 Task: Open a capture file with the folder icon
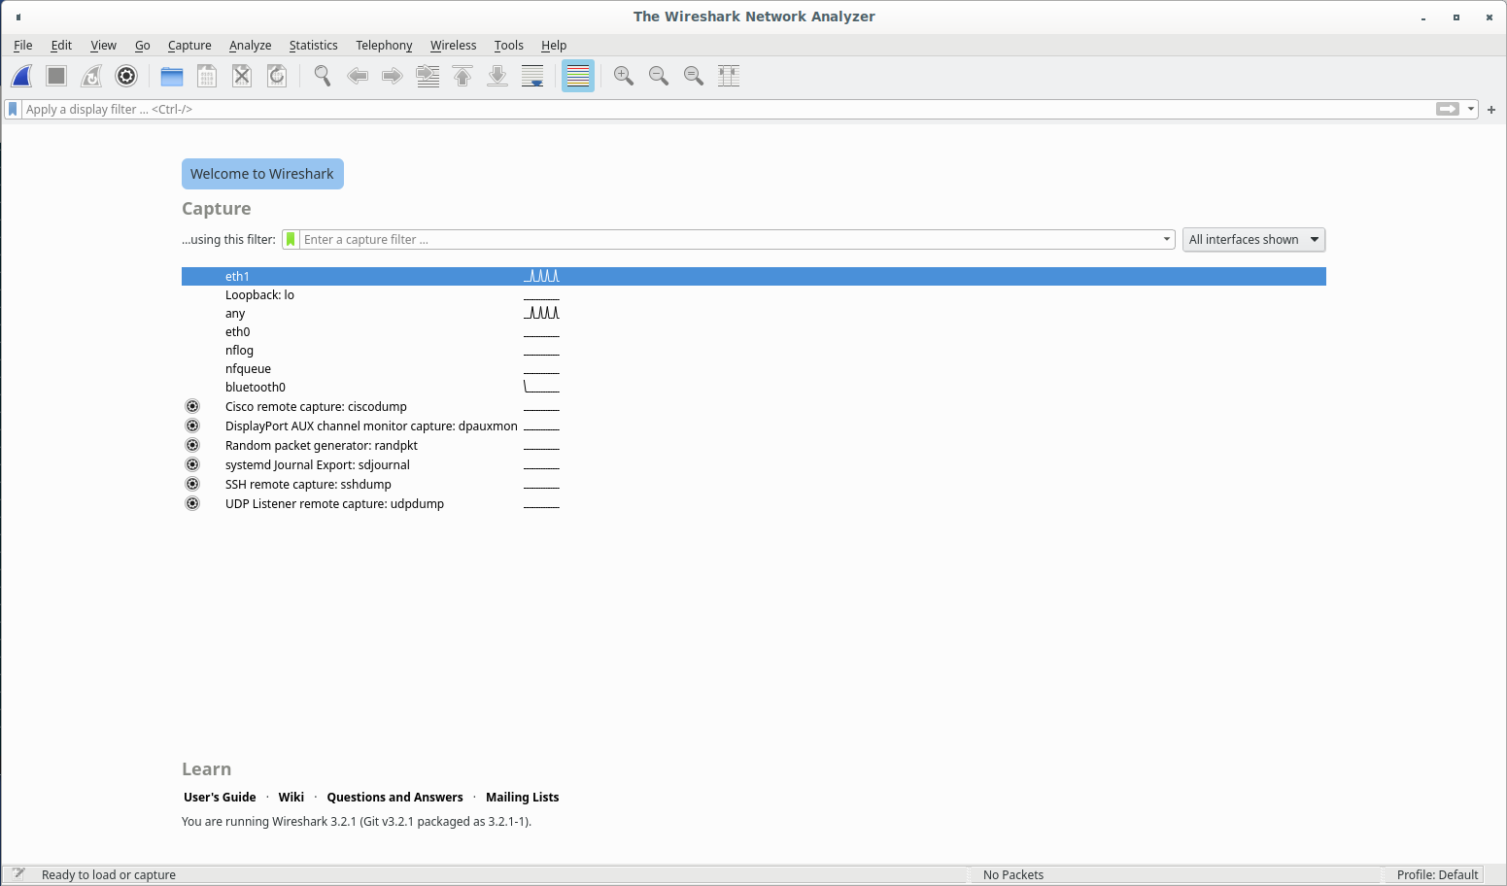click(172, 76)
